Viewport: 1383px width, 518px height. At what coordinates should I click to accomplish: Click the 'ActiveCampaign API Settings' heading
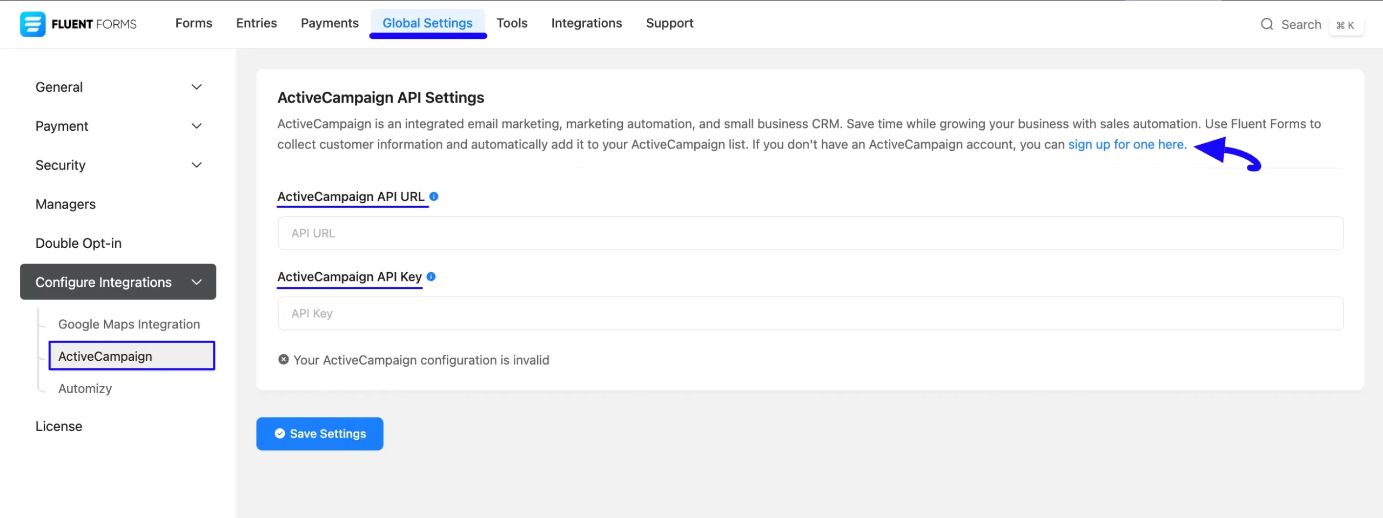click(381, 98)
